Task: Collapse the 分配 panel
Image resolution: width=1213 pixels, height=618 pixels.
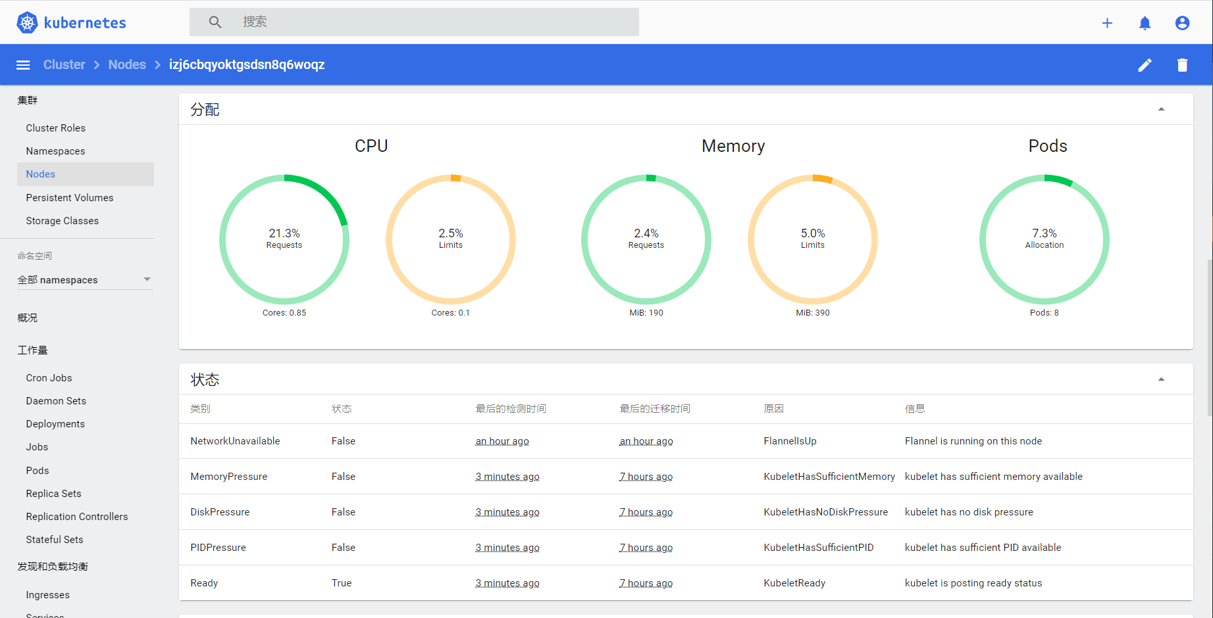Action: click(x=1162, y=108)
